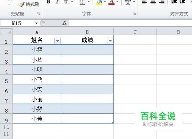This screenshot has height=139, width=192.
Task: Click the Name Box showing M15
Action: (17, 23)
